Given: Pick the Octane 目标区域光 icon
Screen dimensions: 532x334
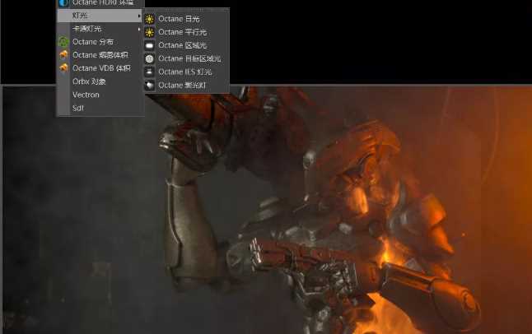Looking at the screenshot, I should pyautogui.click(x=150, y=58).
